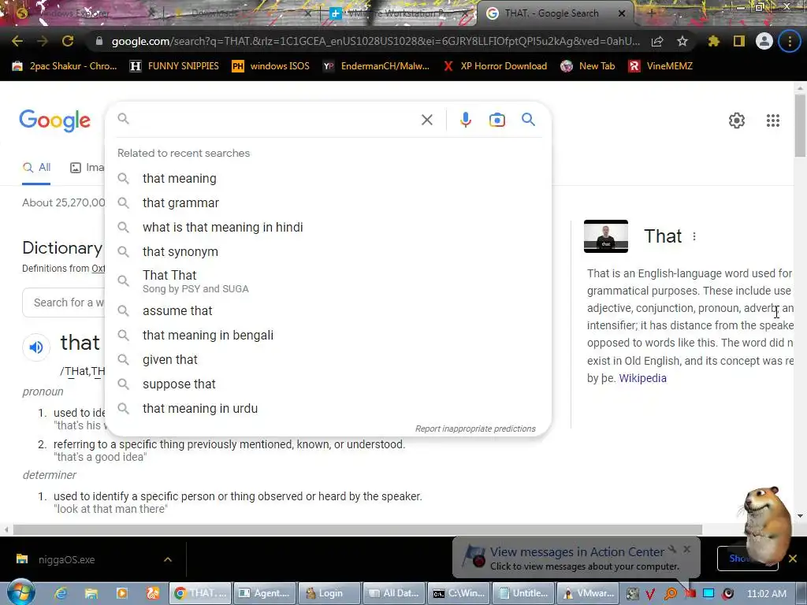Viewport: 807px width, 605px height.
Task: Reload the current page
Action: pyautogui.click(x=68, y=41)
